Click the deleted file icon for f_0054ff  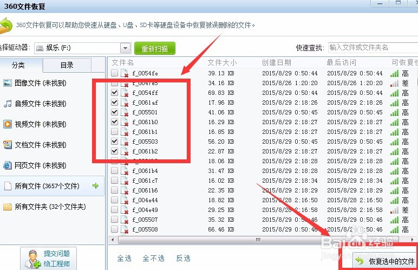click(125, 93)
